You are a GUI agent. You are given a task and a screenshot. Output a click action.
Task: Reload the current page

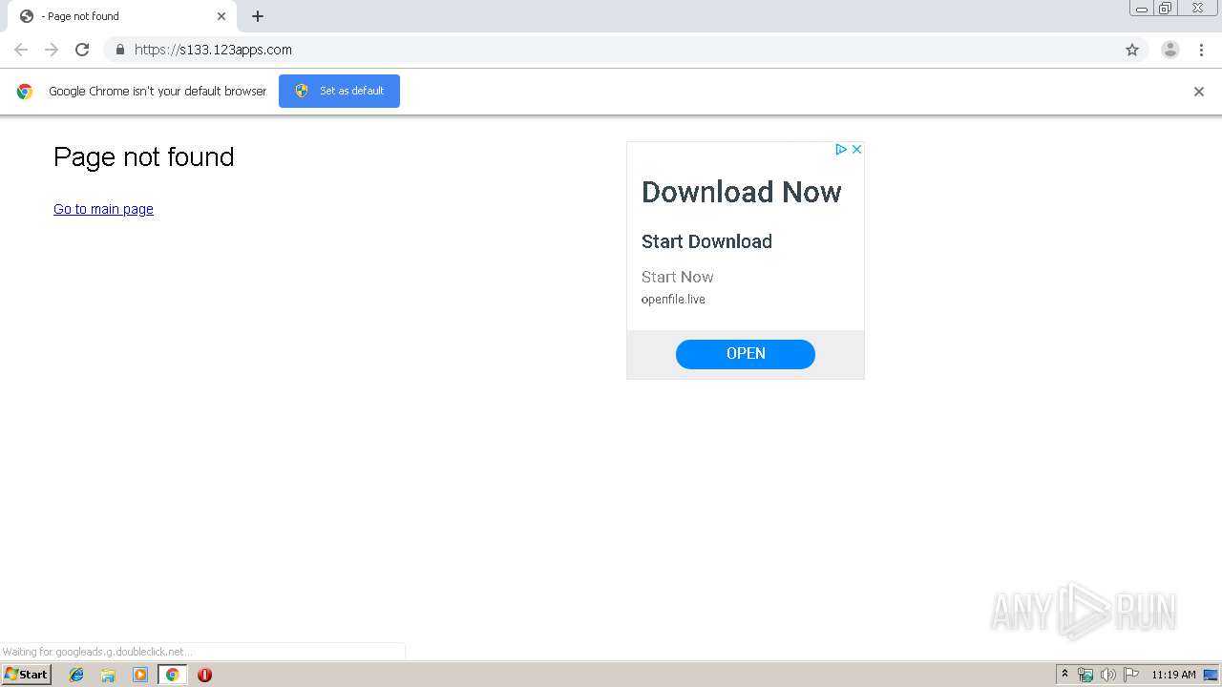pos(82,50)
